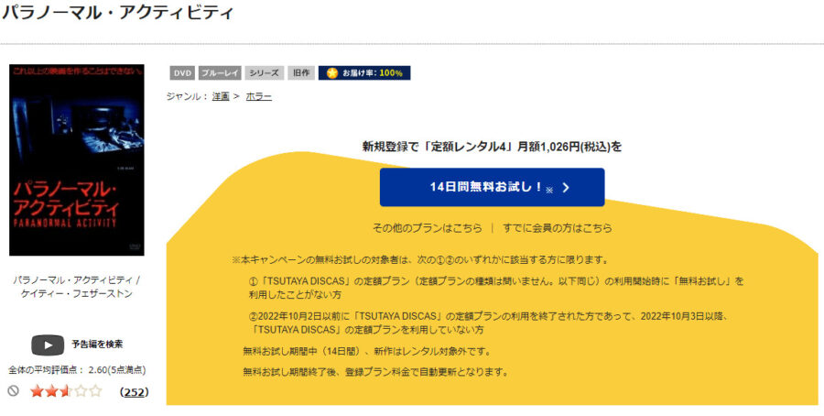
Task: Click the 新規登録で「定額レンタル4」 headline
Action: pos(492,147)
